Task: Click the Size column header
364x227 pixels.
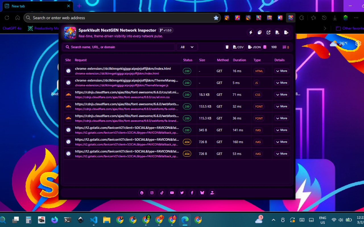Action: [x=202, y=60]
